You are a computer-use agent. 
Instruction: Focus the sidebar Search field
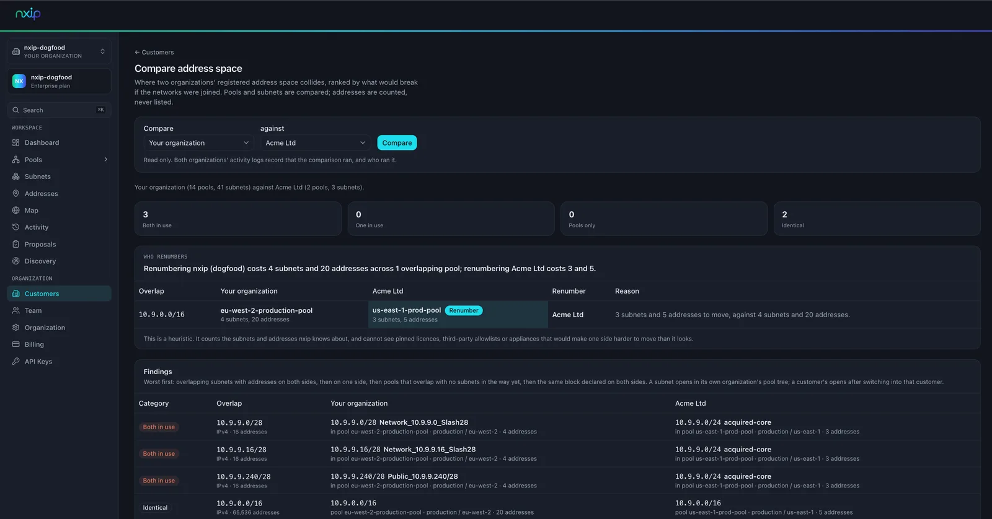coord(59,110)
